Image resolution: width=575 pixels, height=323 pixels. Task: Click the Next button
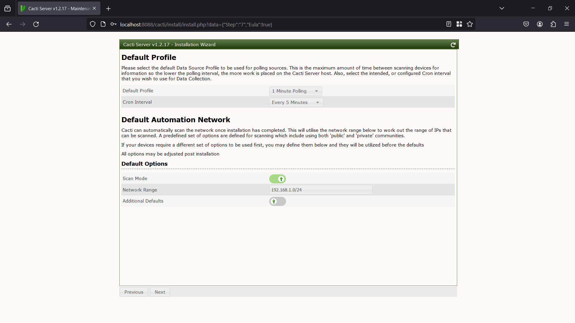160,292
